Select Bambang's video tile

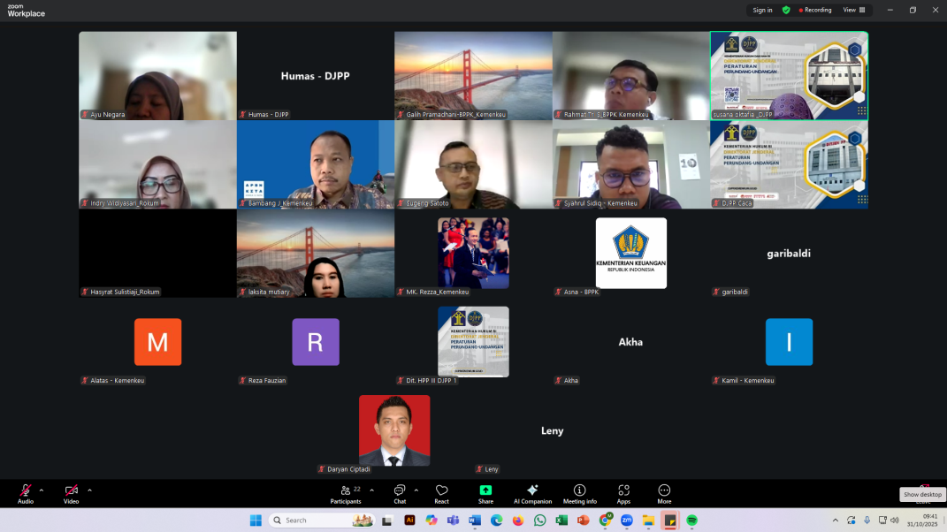coord(316,164)
